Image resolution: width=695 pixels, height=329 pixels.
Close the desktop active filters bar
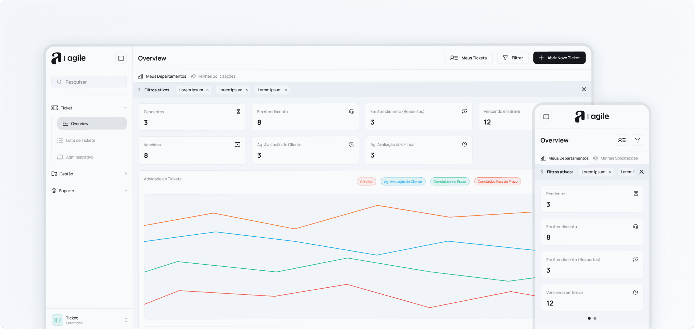(584, 89)
